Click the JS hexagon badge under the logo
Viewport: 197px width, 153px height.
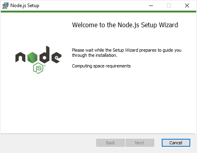click(x=38, y=68)
